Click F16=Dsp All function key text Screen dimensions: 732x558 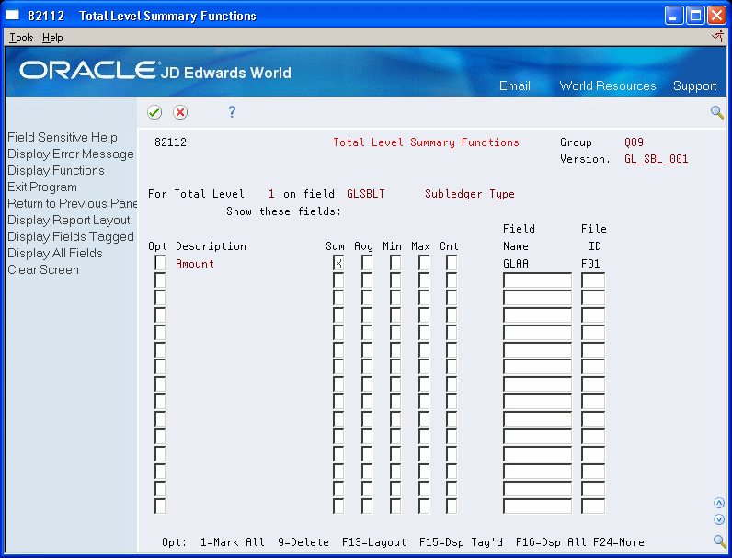tap(552, 542)
